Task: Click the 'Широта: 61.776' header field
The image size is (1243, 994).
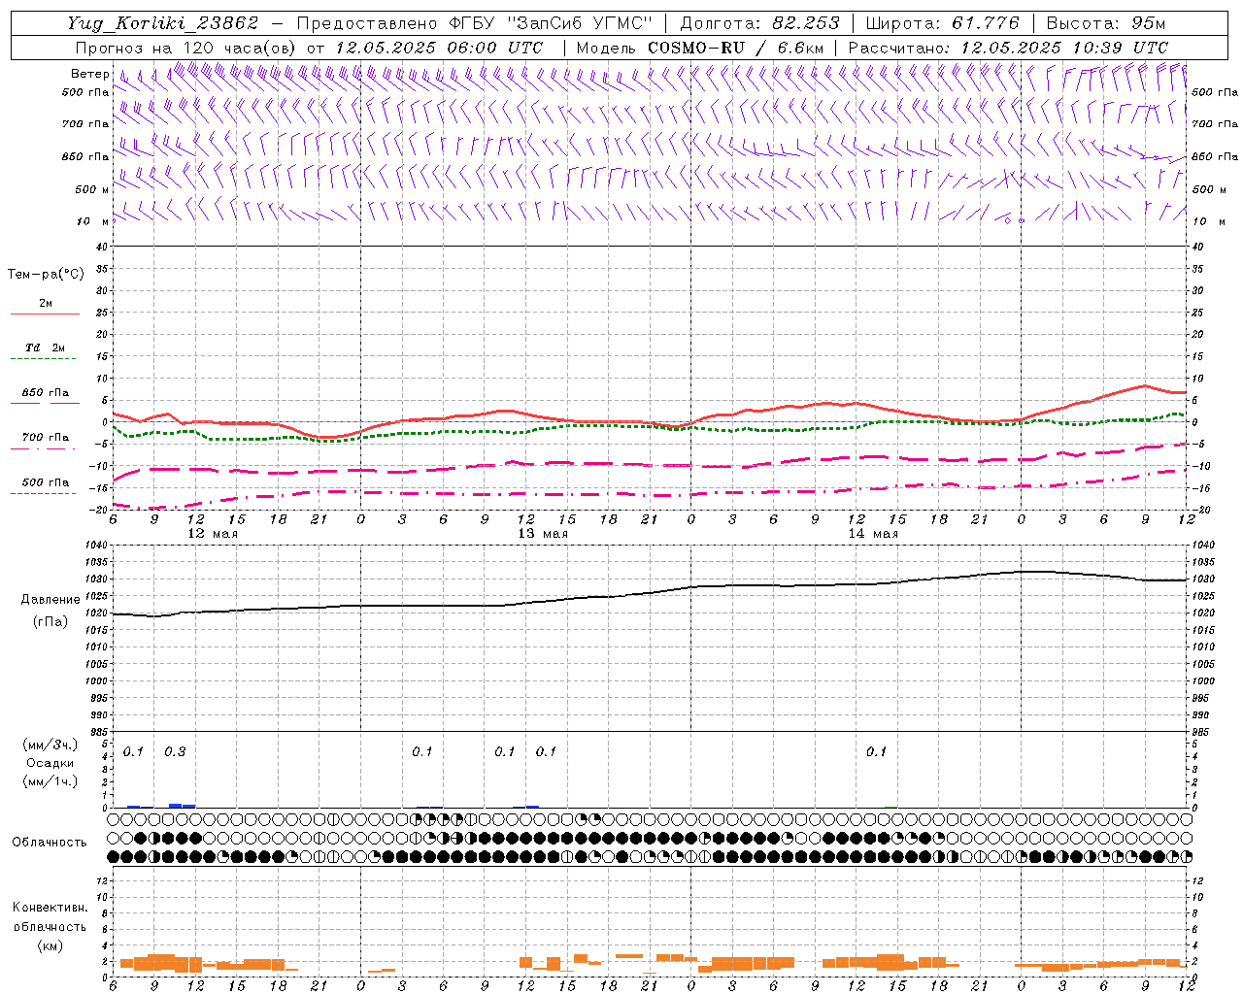Action: (x=942, y=23)
